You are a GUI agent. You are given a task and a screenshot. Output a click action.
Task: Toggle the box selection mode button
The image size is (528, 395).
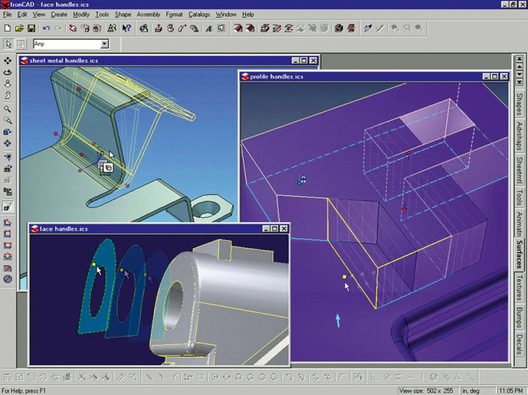tap(21, 44)
